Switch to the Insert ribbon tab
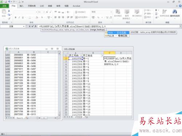The height and width of the screenshot is (136, 182). 21,6
